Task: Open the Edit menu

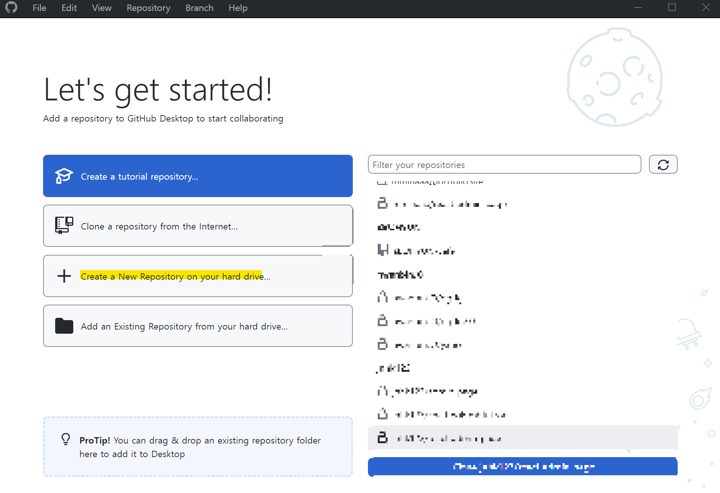Action: [x=69, y=8]
